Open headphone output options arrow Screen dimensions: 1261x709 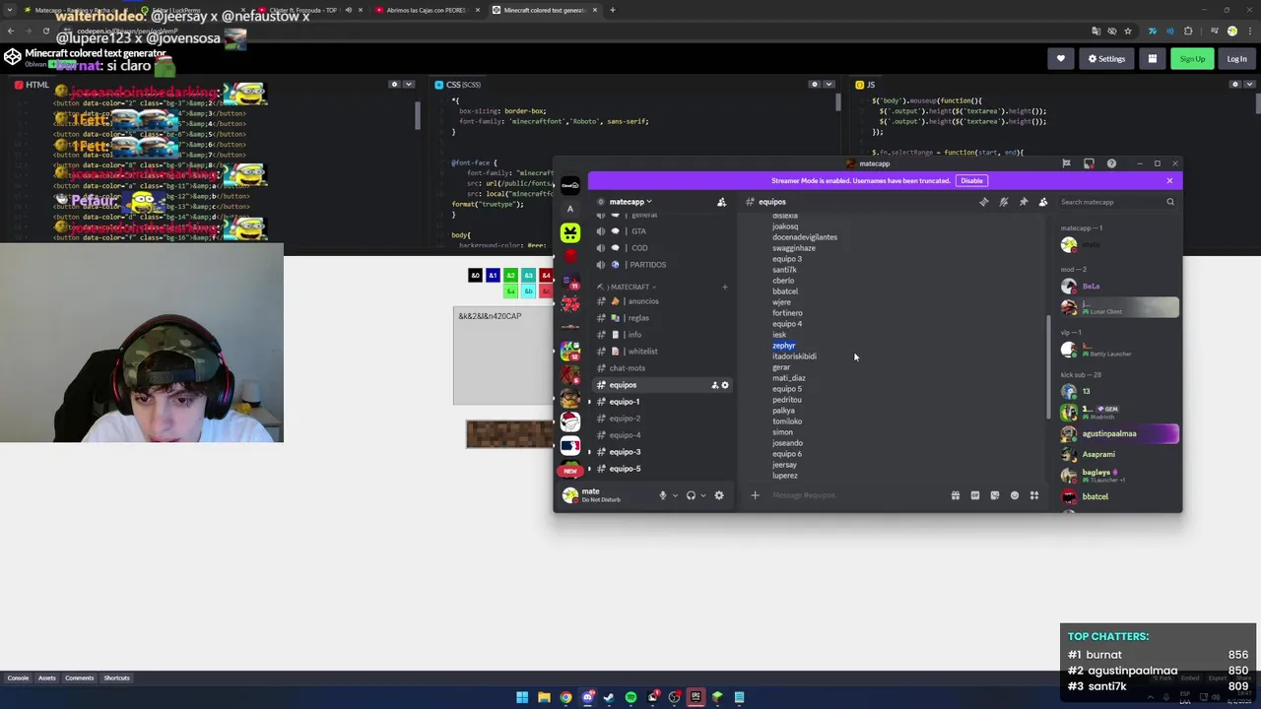[x=702, y=495]
